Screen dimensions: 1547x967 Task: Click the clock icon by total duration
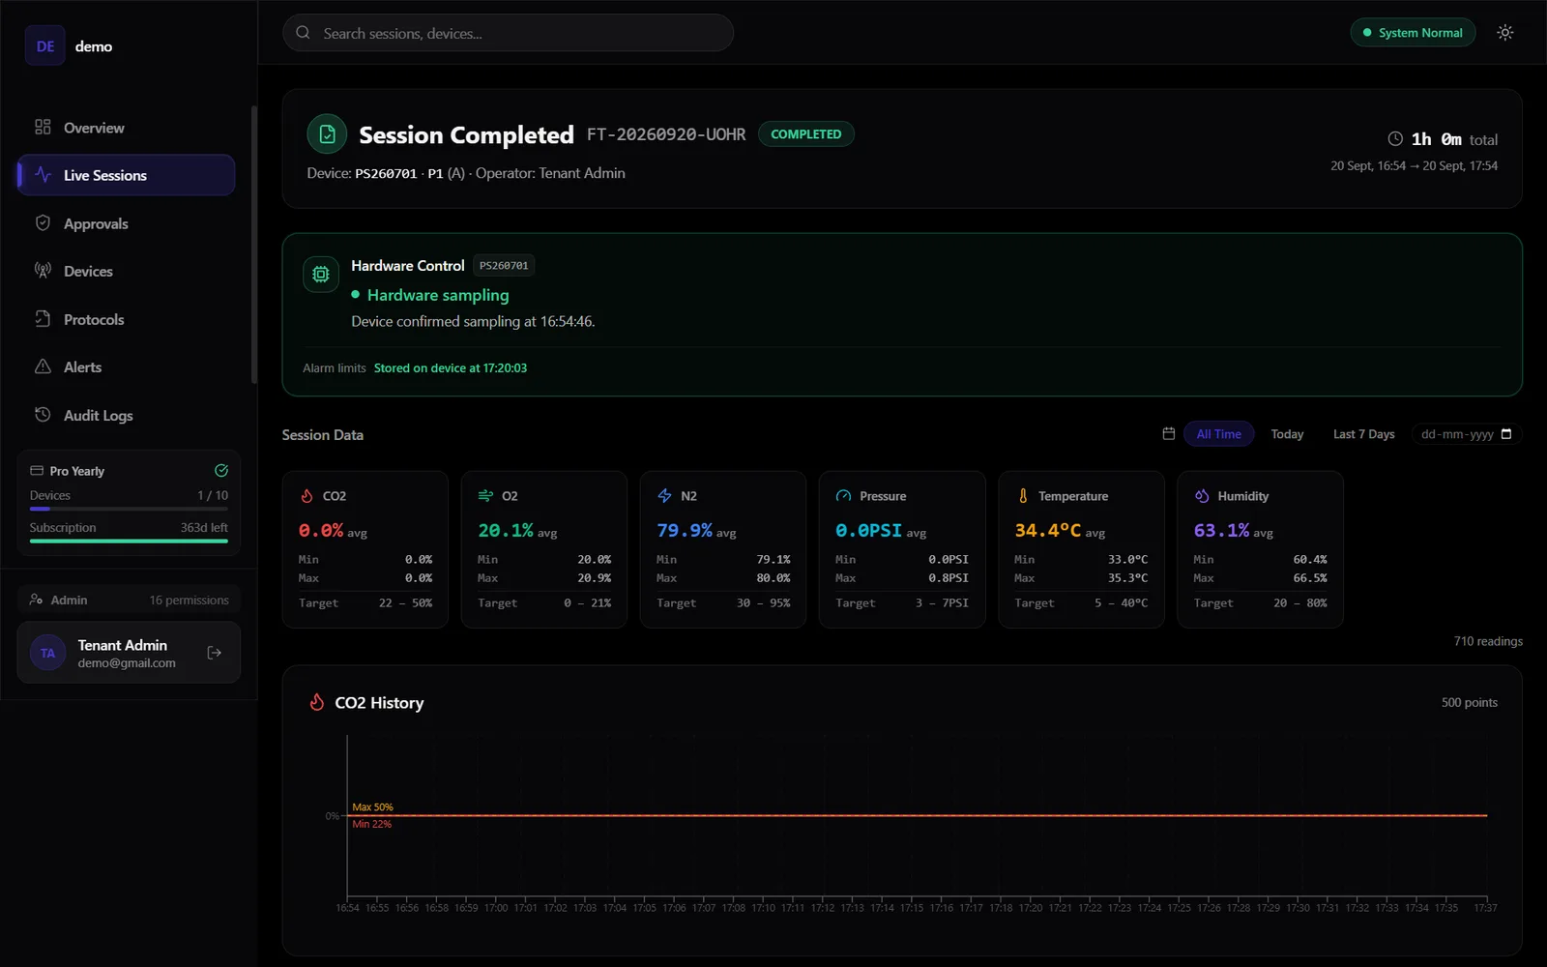[1395, 139]
